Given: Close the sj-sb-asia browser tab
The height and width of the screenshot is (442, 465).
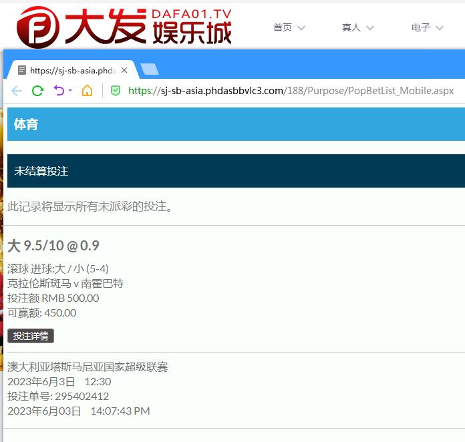Looking at the screenshot, I should pyautogui.click(x=124, y=70).
